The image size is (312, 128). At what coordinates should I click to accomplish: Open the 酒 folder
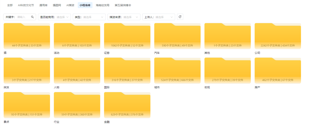27,36
